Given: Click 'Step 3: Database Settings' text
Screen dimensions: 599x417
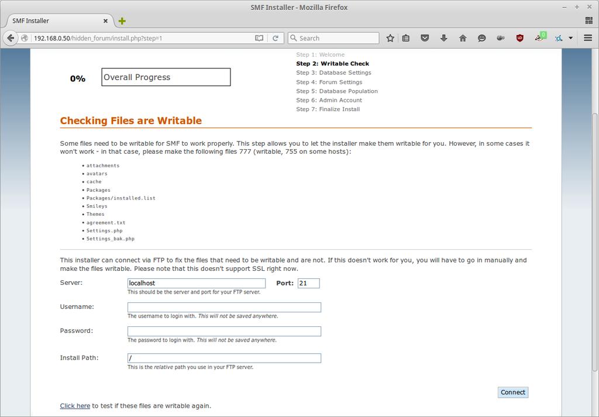Looking at the screenshot, I should click(333, 73).
